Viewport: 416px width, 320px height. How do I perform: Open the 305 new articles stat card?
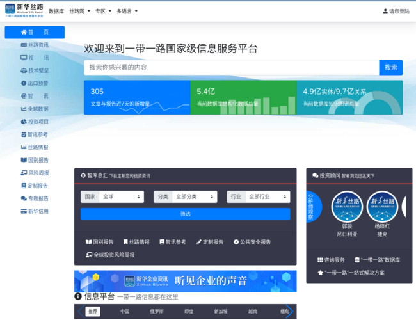[x=137, y=97]
